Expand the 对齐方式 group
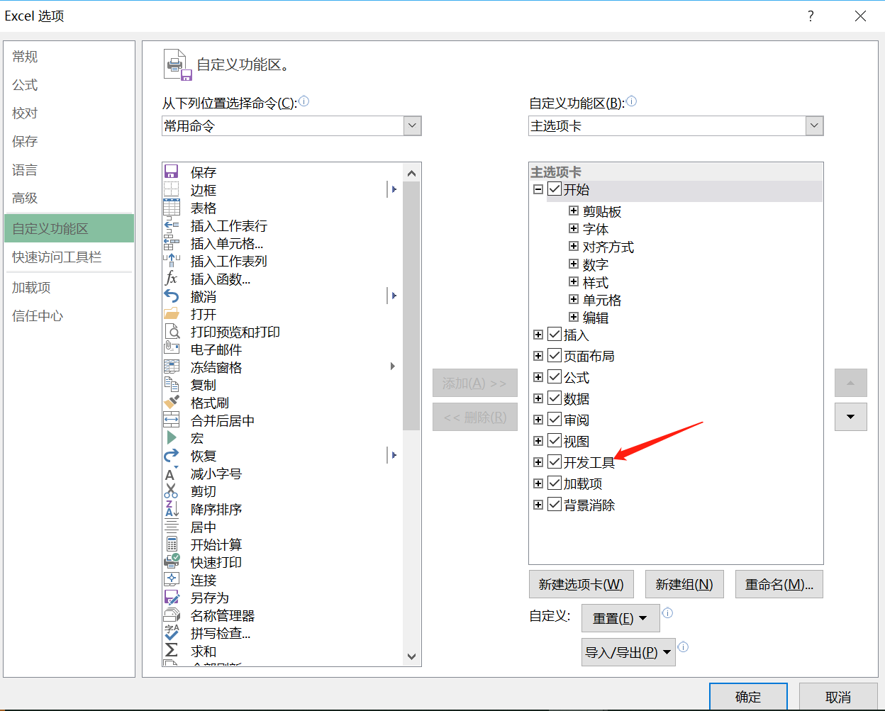The height and width of the screenshot is (711, 885). (x=574, y=246)
